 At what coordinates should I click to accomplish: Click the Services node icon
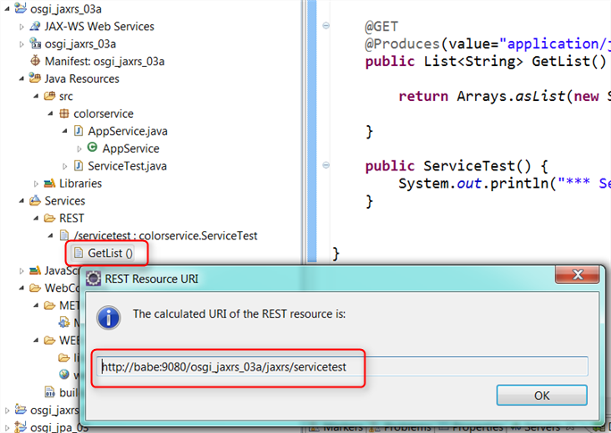(36, 201)
